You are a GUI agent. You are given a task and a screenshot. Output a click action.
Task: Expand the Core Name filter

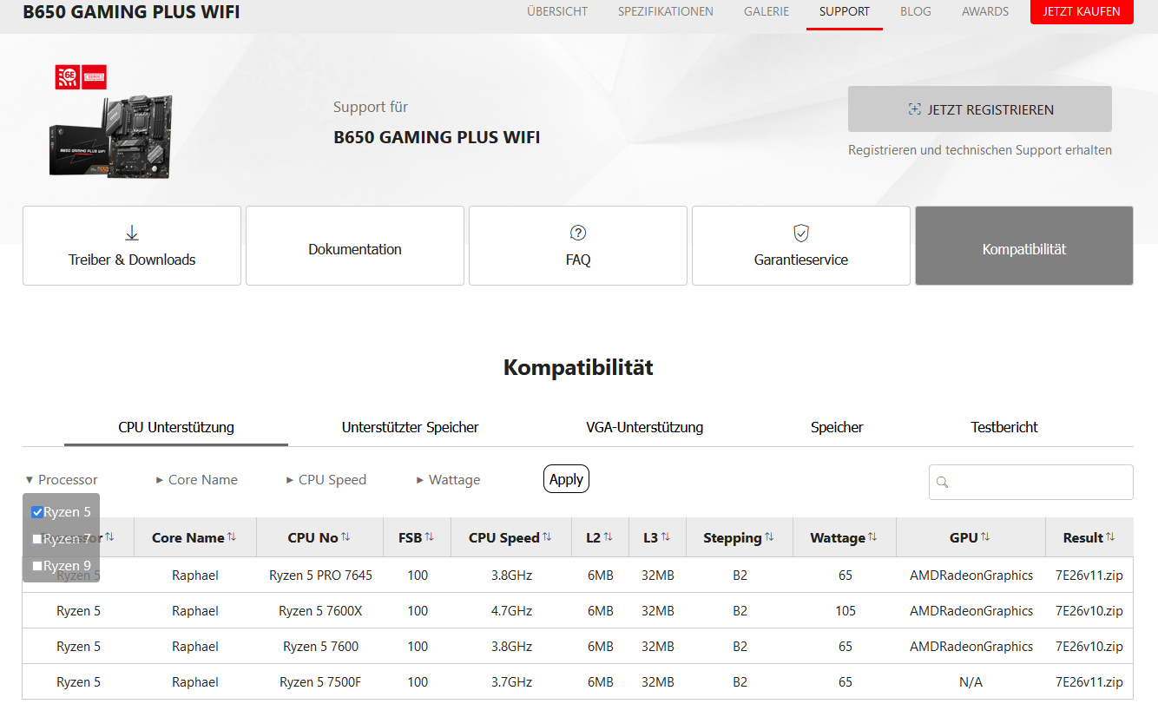point(197,480)
